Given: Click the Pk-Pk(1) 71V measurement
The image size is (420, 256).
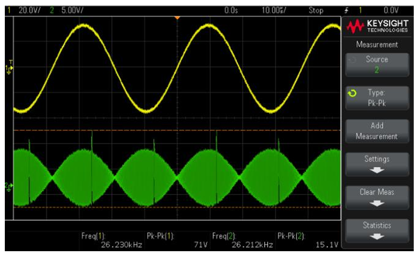Looking at the screenshot, I should (177, 240).
